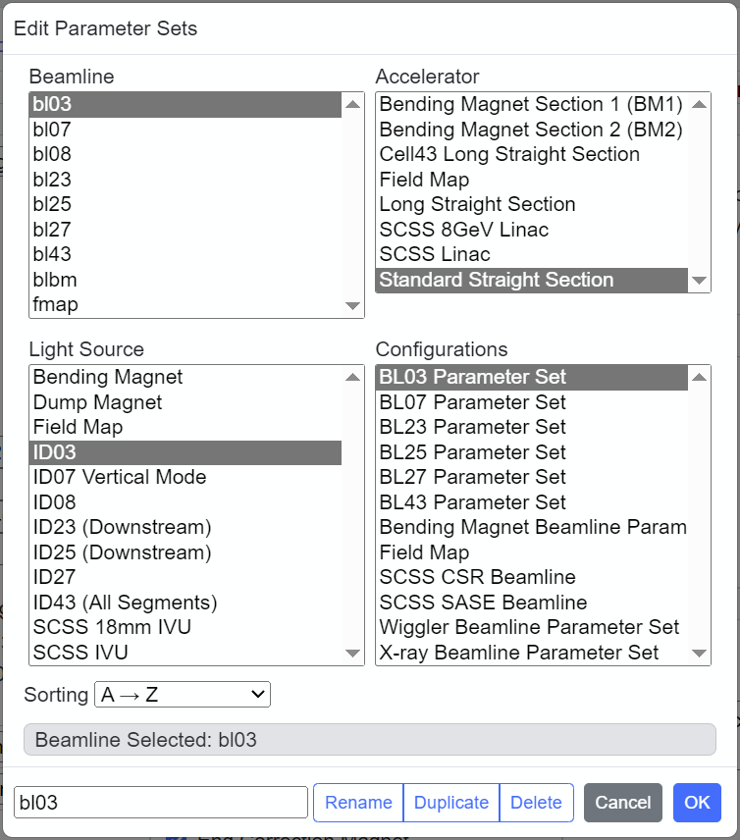Image resolution: width=740 pixels, height=840 pixels.
Task: Open the Sorting A → Z dropdown
Action: point(183,695)
